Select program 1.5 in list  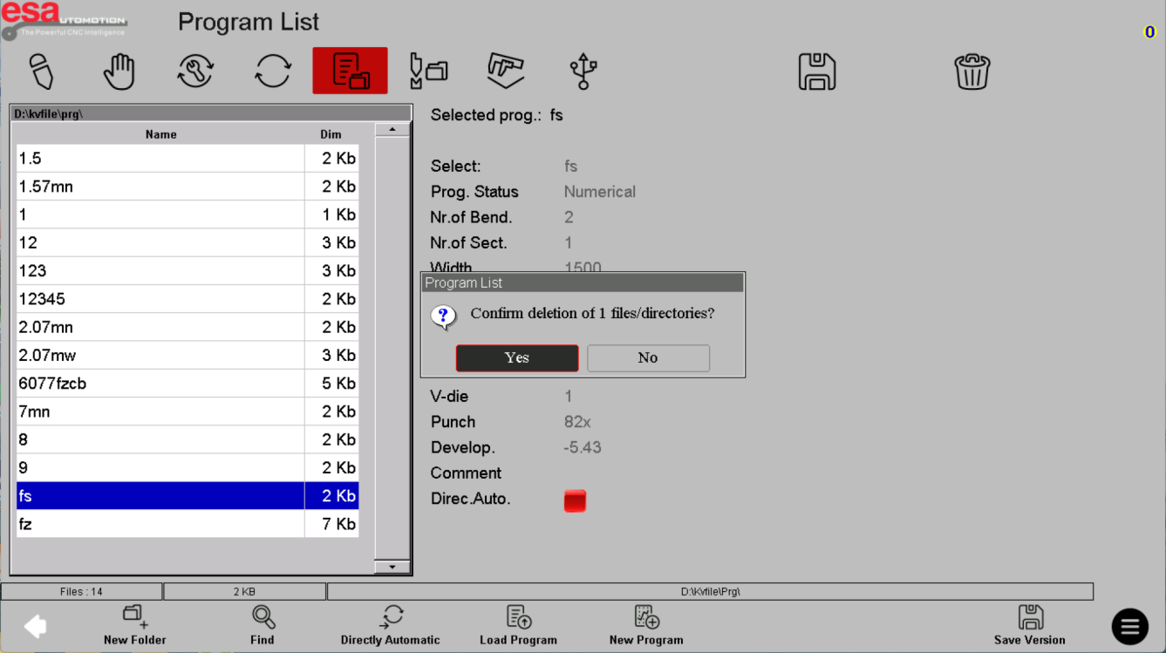click(x=188, y=159)
